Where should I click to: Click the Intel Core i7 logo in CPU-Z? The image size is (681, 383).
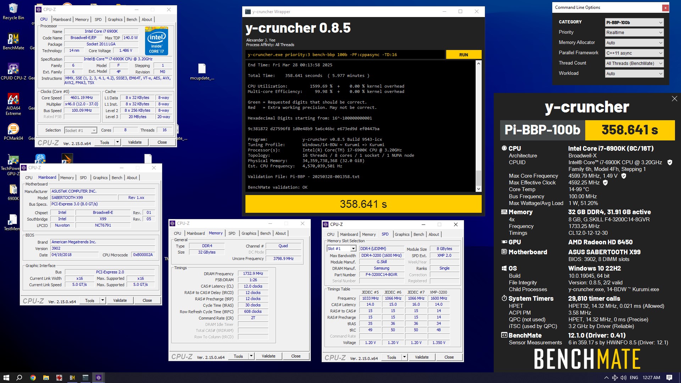click(156, 41)
